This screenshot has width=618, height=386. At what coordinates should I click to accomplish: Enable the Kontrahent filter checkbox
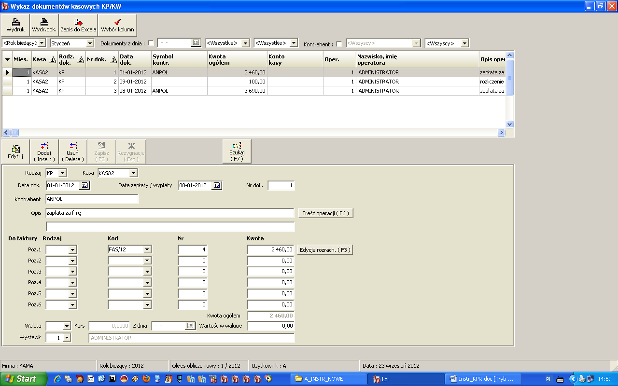[339, 44]
